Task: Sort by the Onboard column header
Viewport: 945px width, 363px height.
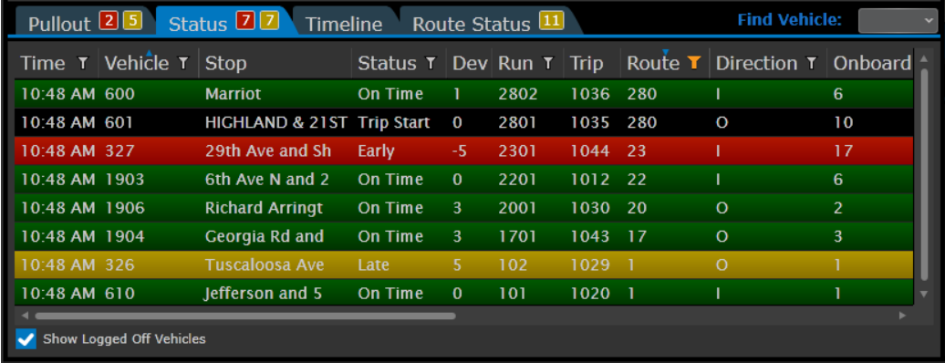Action: click(x=871, y=63)
